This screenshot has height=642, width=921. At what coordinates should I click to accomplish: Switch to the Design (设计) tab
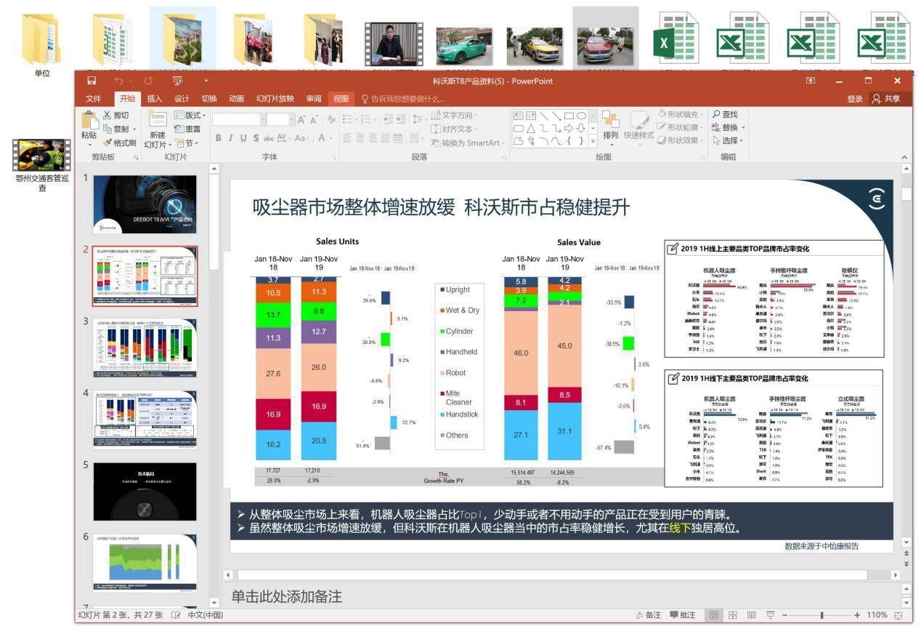coord(182,99)
